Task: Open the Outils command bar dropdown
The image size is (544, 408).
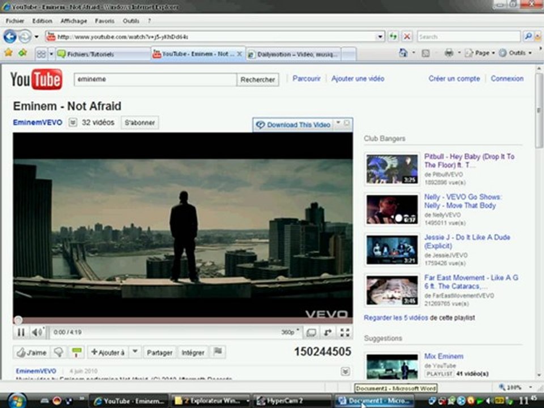Action: tap(516, 53)
